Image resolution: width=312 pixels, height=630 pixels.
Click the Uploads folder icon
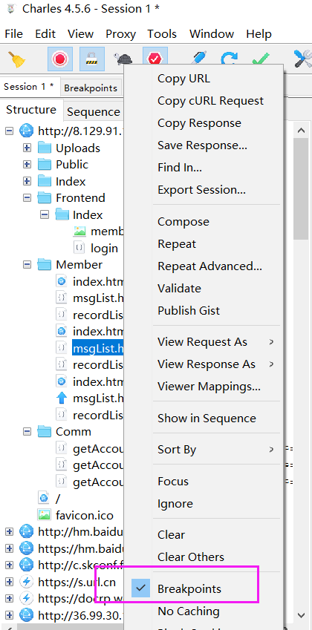tap(45, 148)
